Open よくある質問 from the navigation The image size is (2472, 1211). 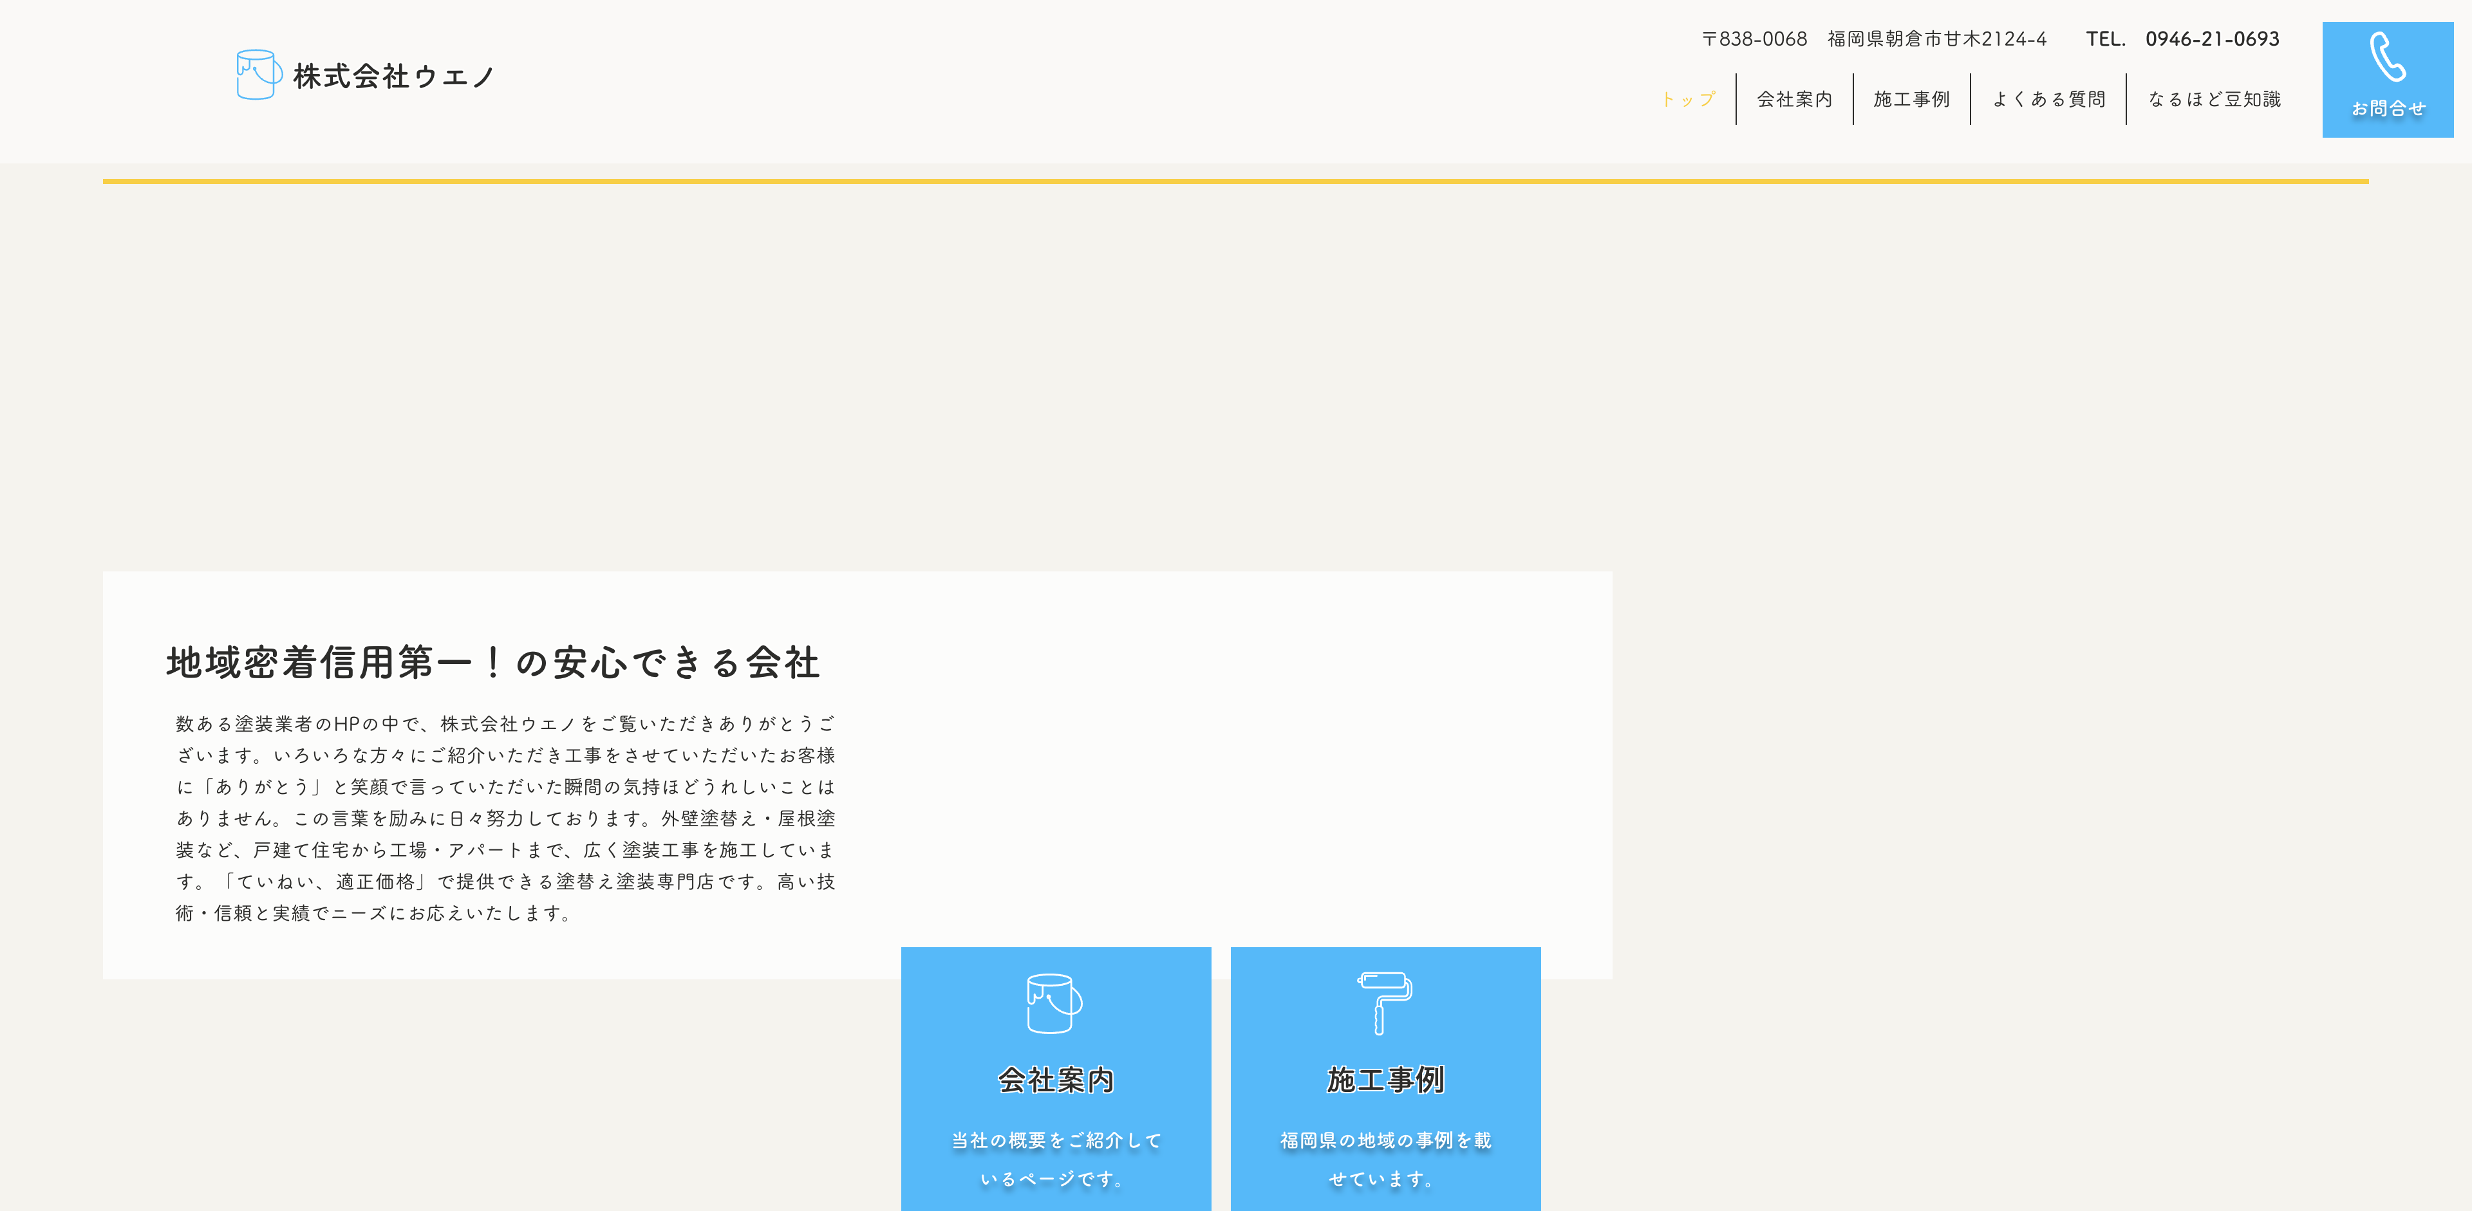2049,98
